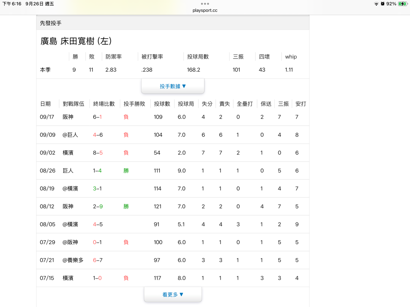Click the 日期 column header

pyautogui.click(x=45, y=104)
